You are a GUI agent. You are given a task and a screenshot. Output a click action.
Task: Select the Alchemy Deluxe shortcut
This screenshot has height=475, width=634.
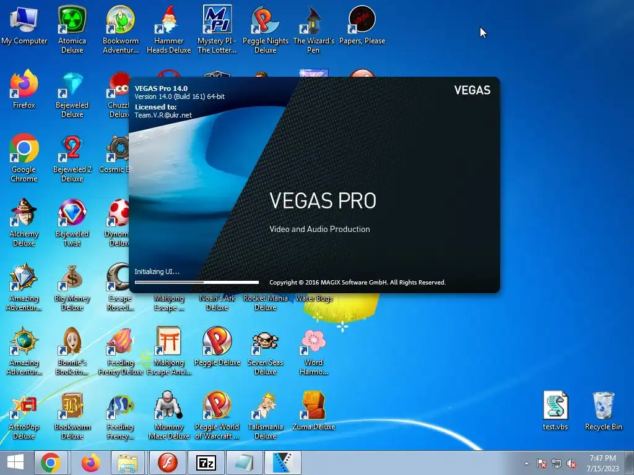coord(24,223)
